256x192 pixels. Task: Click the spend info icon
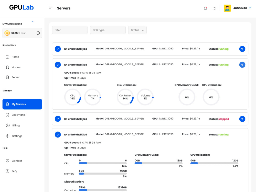pos(38,33)
